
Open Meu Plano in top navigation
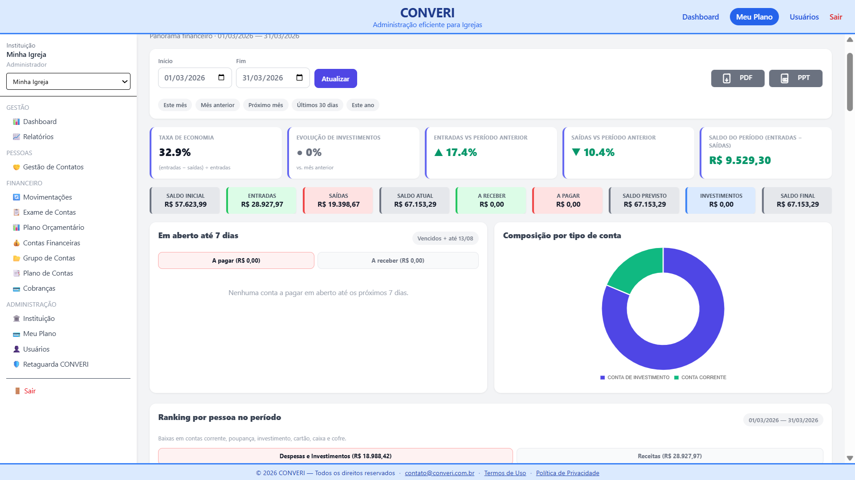tap(754, 17)
